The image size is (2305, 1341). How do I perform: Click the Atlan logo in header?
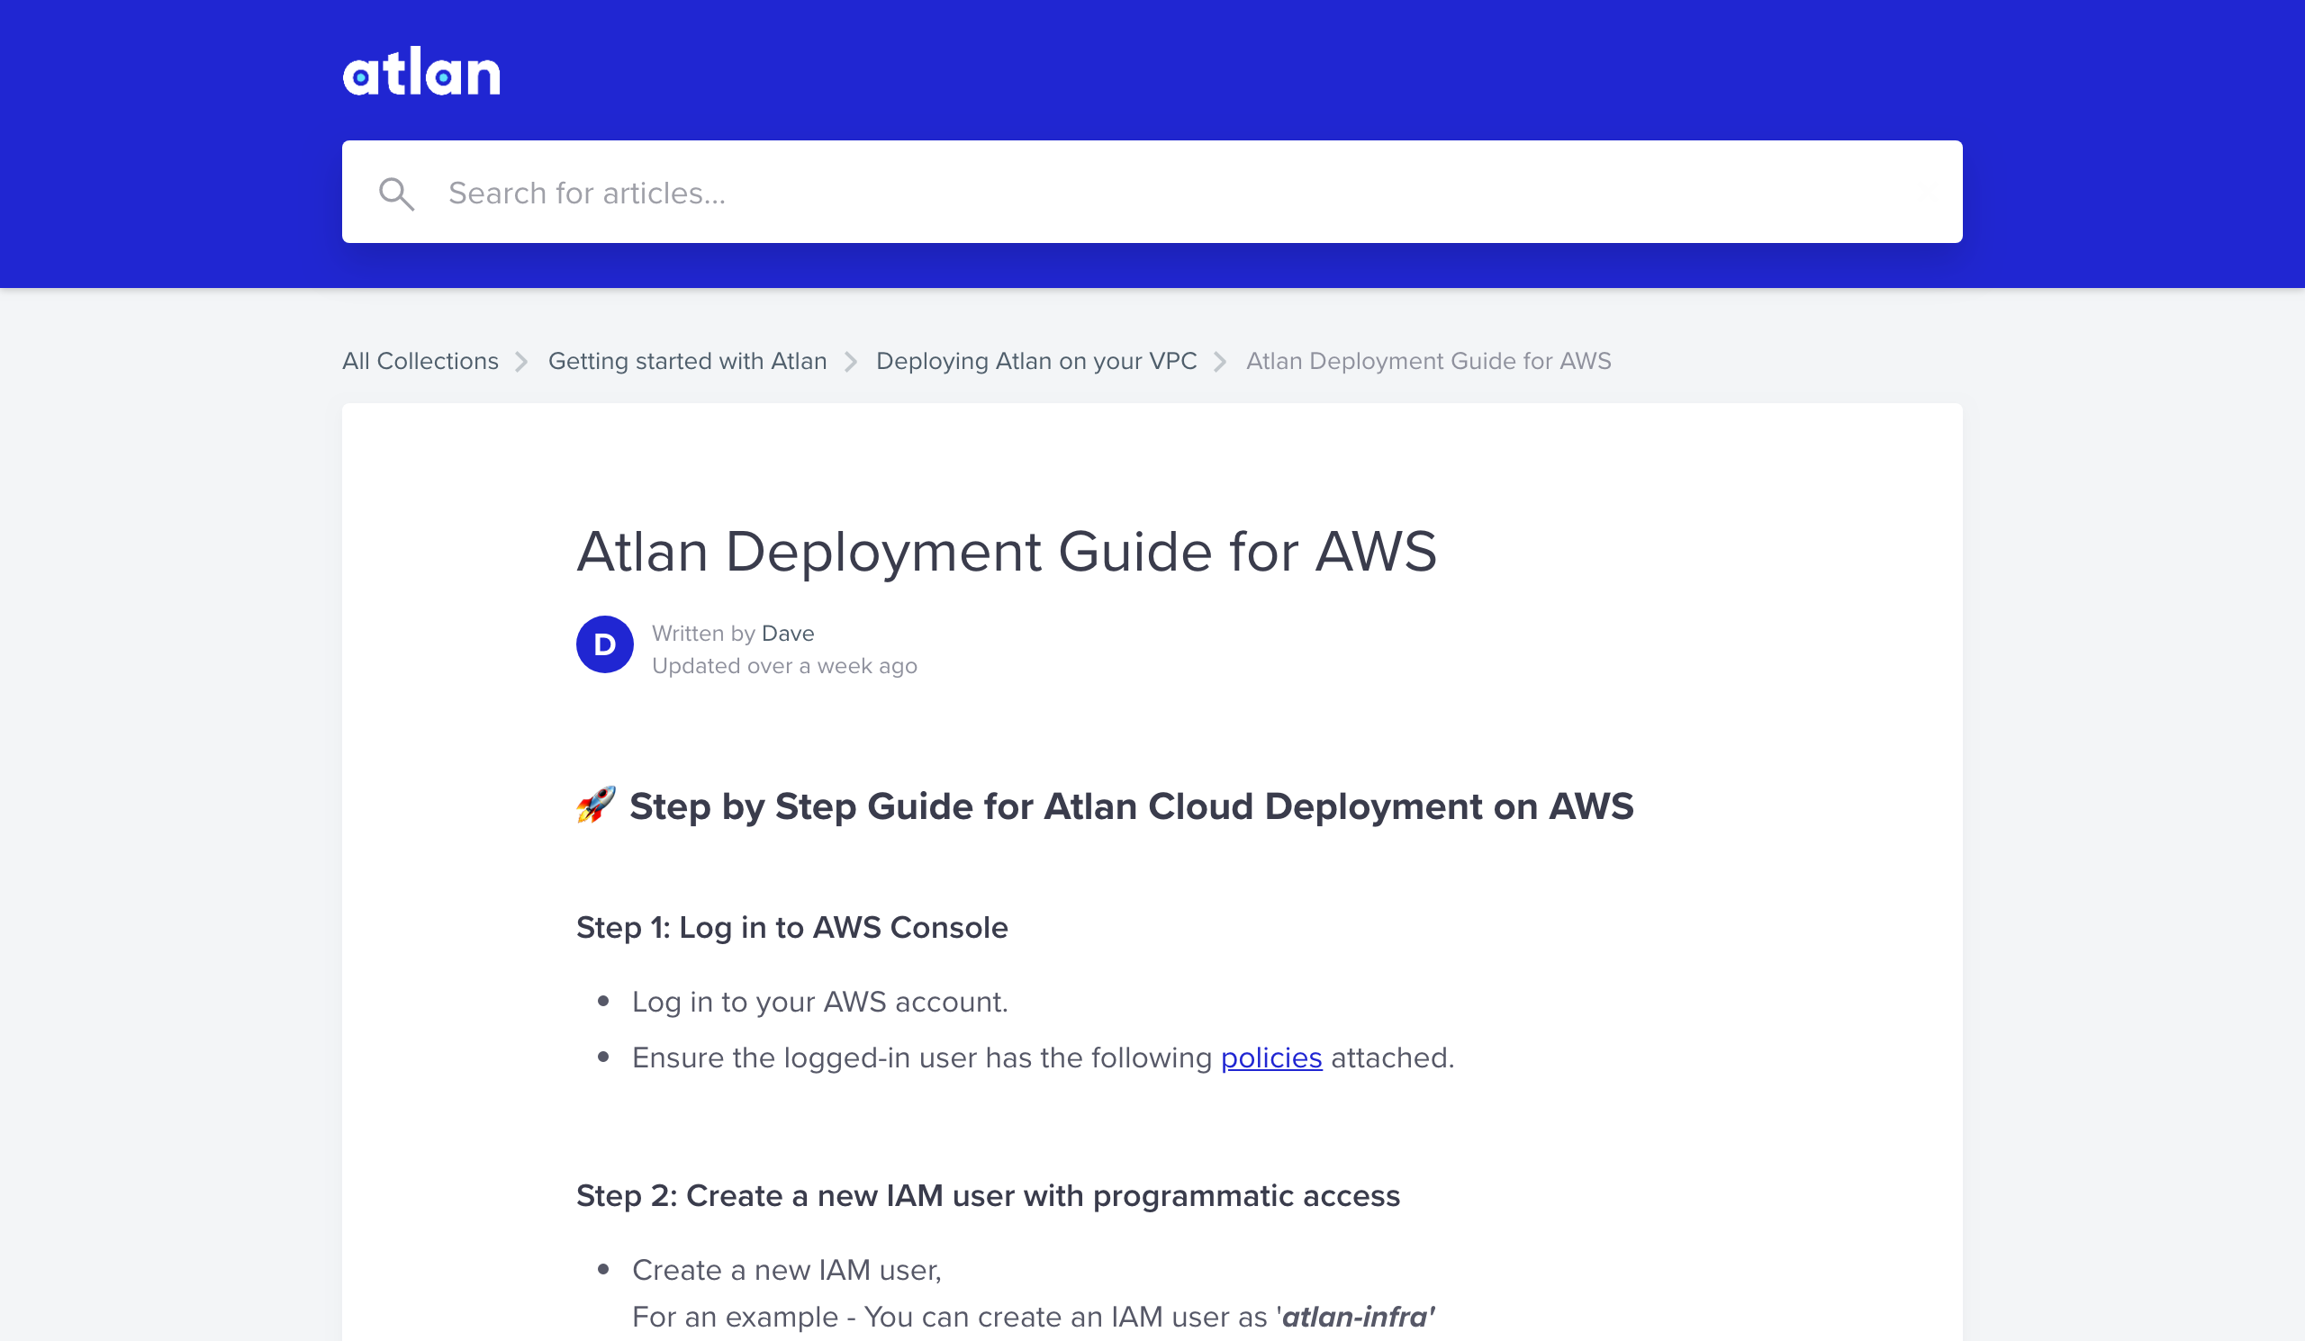tap(421, 71)
